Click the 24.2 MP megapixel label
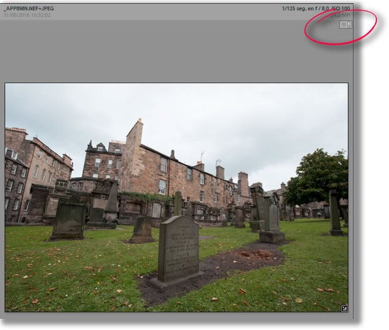This screenshot has height=330, width=389. click(x=341, y=14)
